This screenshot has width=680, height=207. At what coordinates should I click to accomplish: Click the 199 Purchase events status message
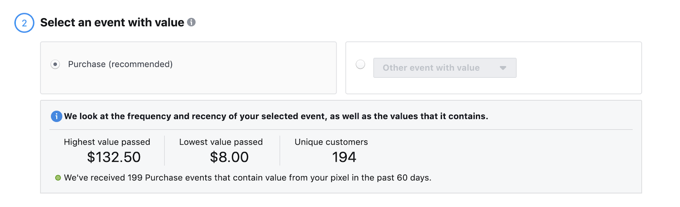pyautogui.click(x=247, y=178)
